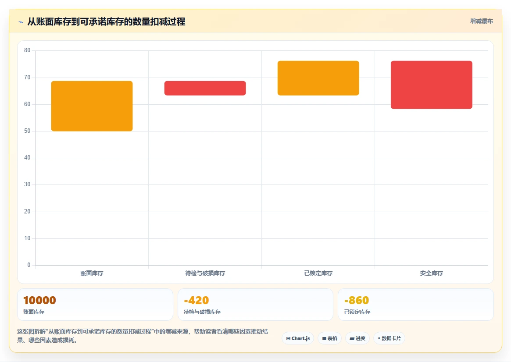
Task: Click the y-axis tick label 70
Action: 27,77
